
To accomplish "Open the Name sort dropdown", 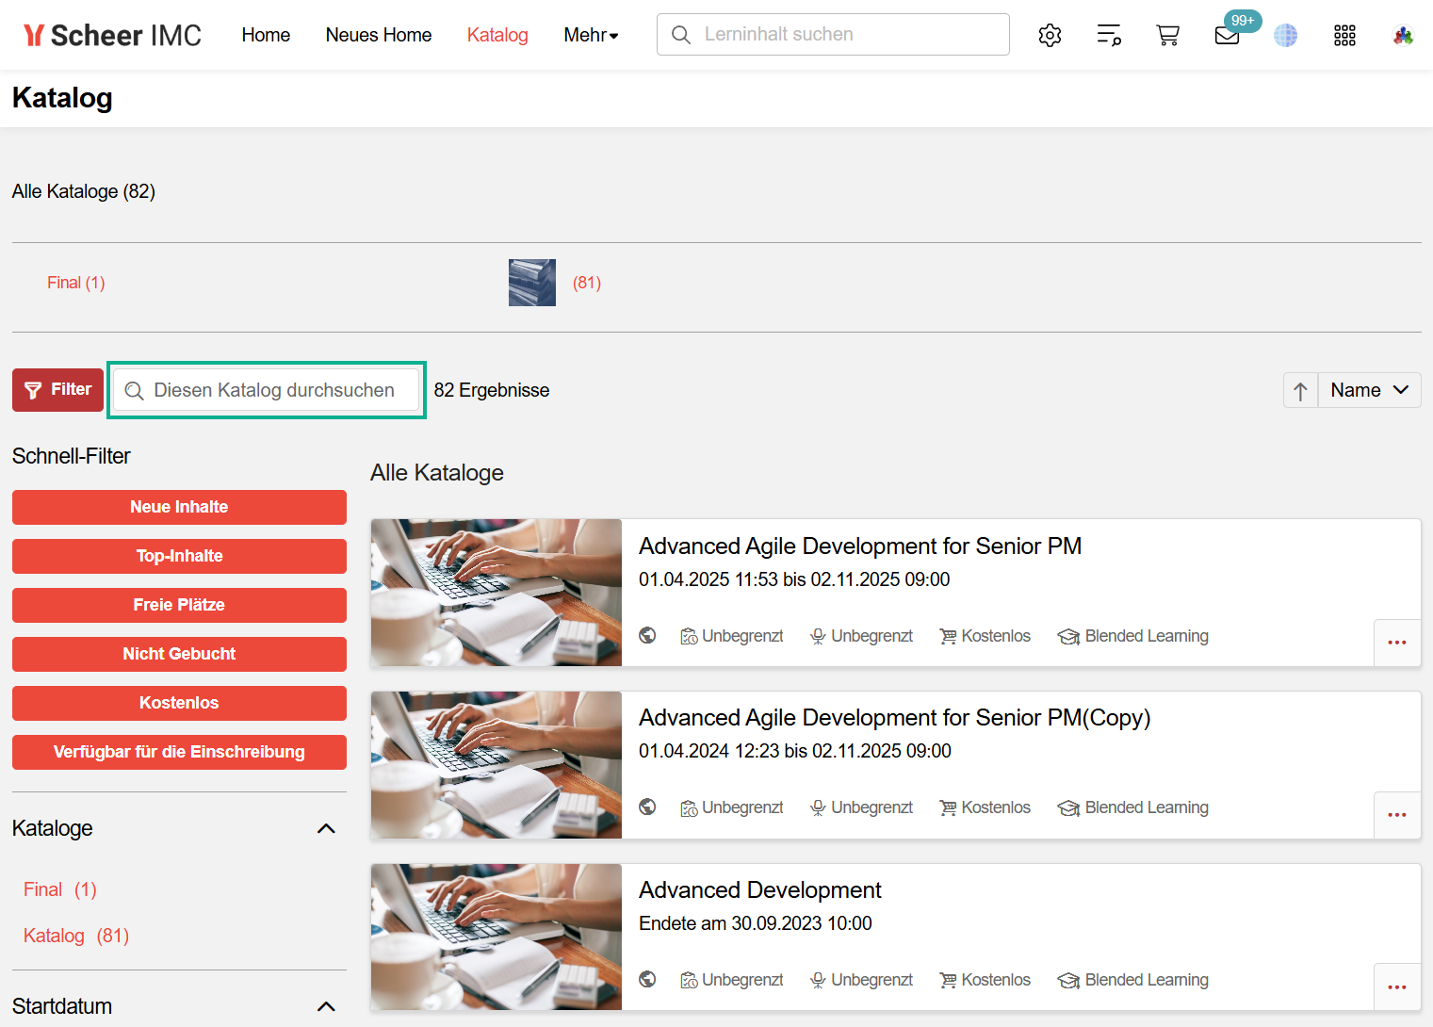I will 1369,391.
